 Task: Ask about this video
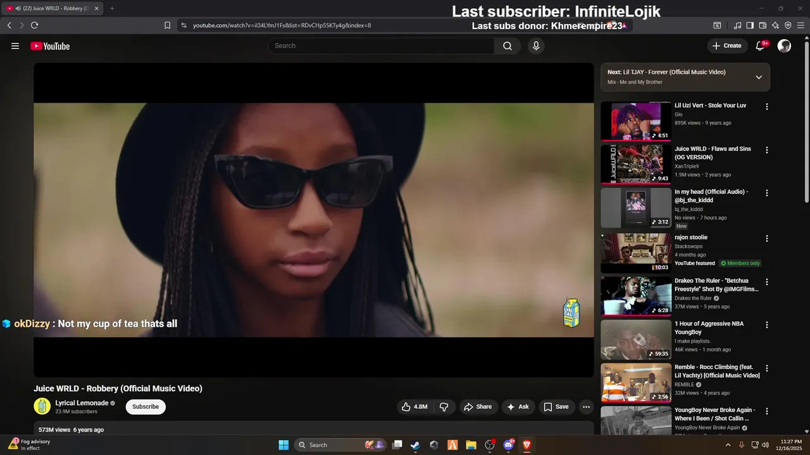pyautogui.click(x=518, y=407)
